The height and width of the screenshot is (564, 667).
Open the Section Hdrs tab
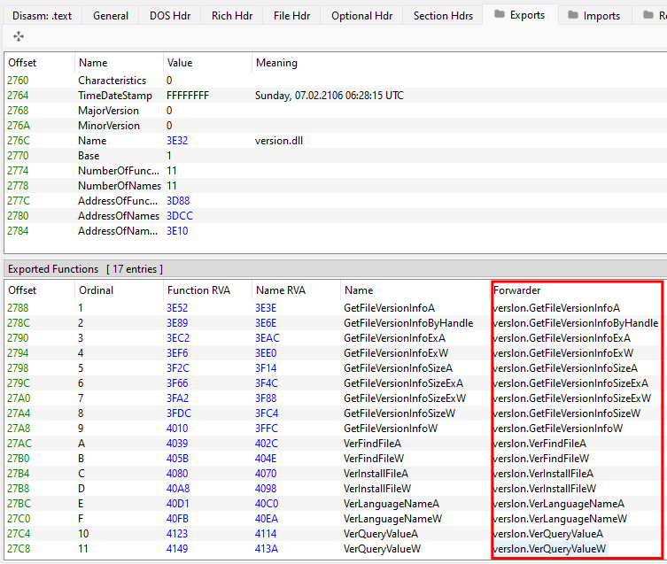[443, 15]
